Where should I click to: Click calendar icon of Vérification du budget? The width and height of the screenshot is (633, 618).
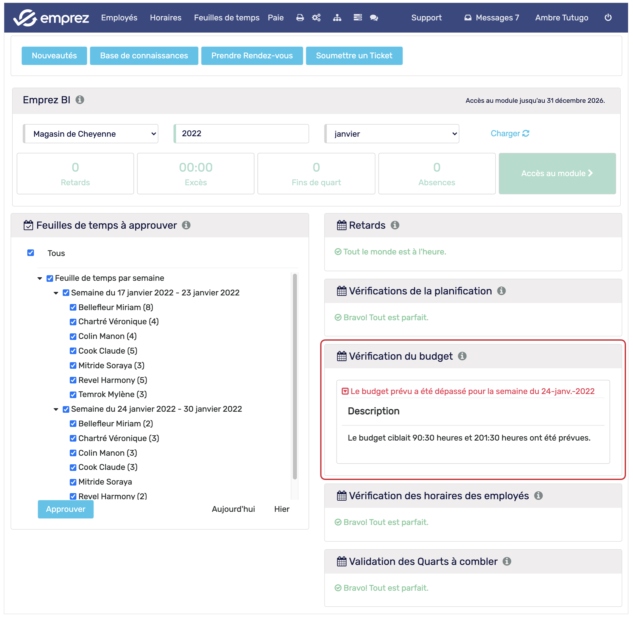click(x=342, y=356)
